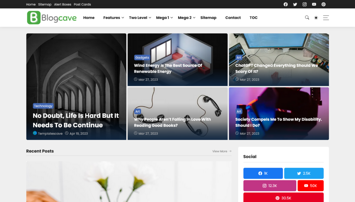Click Home link in top bar
355x202 pixels.
point(31,4)
